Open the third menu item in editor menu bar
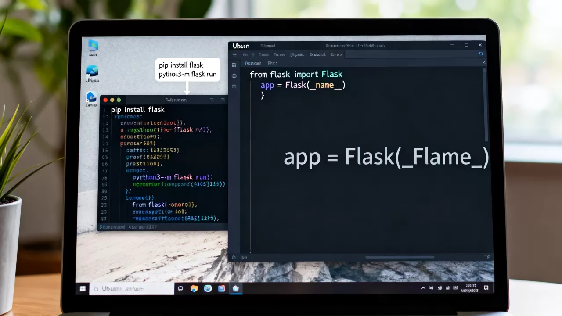The width and height of the screenshot is (562, 316). tap(263, 55)
